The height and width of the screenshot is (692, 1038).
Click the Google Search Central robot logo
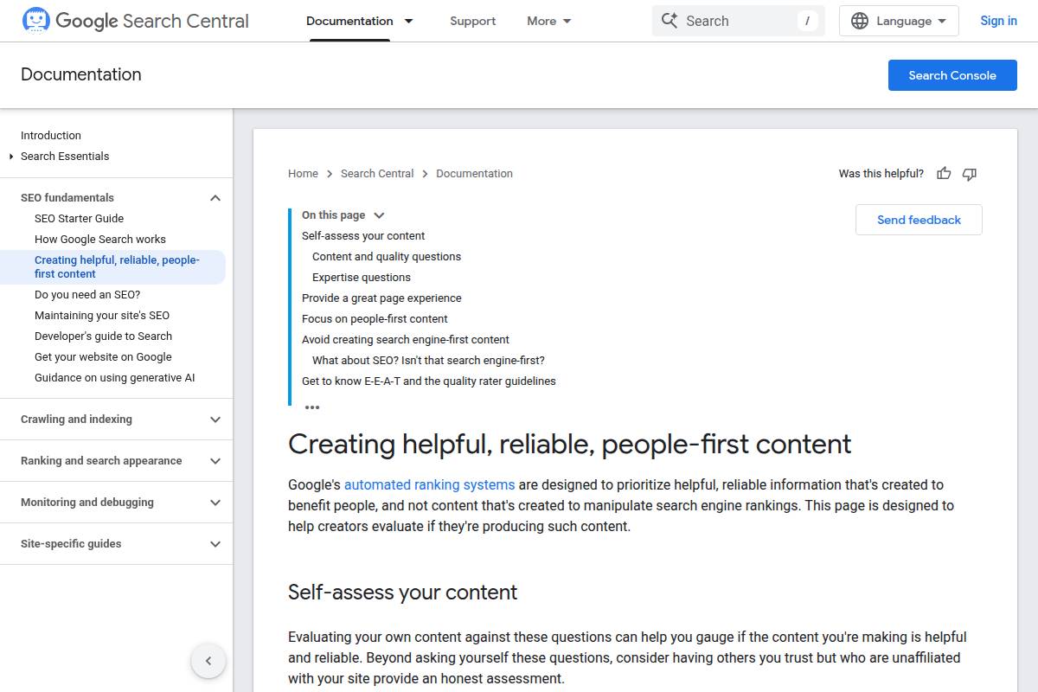36,21
